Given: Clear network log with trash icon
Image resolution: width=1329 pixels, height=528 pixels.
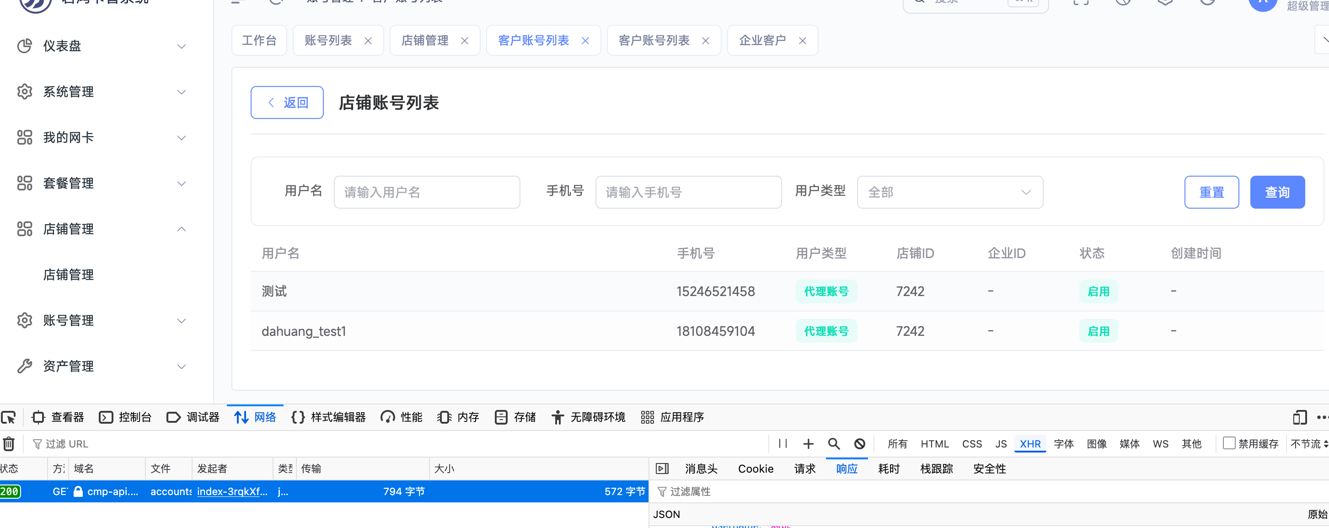Looking at the screenshot, I should pyautogui.click(x=9, y=444).
